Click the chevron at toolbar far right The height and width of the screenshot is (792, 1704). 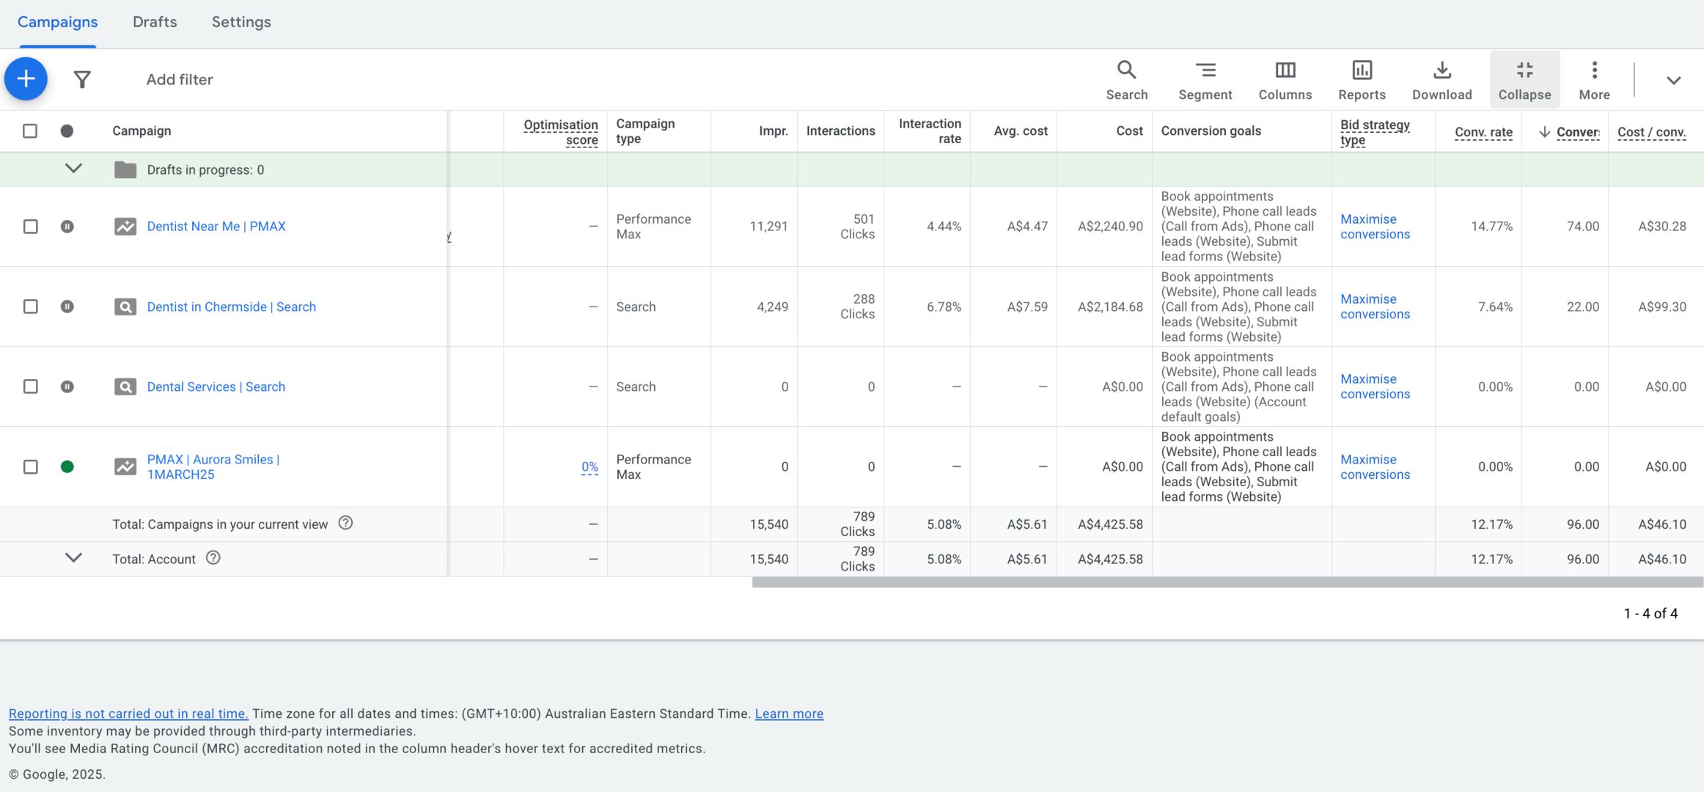(1673, 80)
